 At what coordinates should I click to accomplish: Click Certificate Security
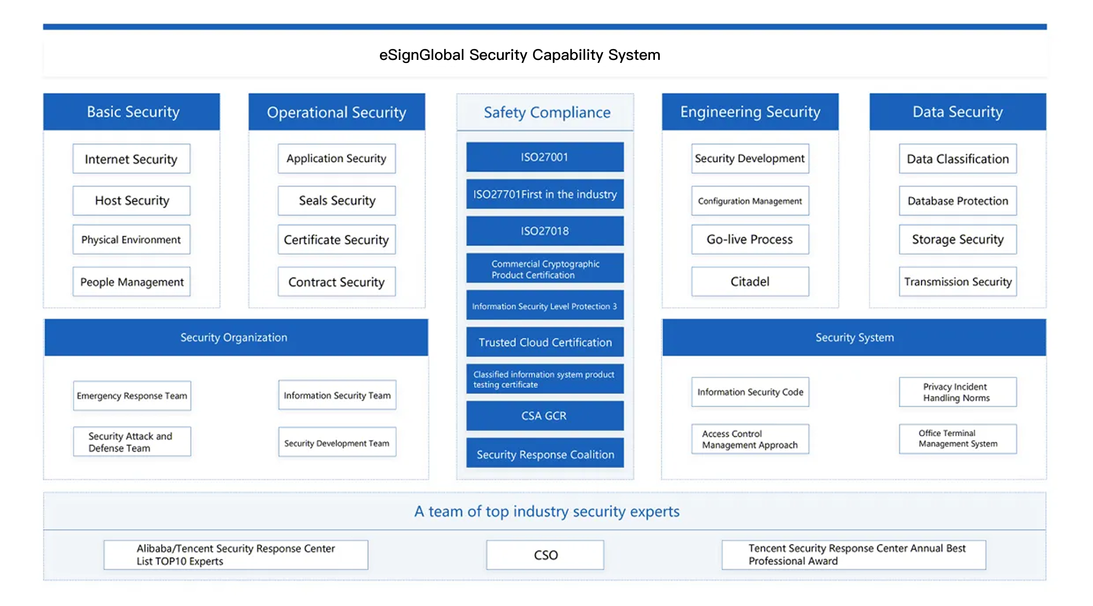[336, 240]
